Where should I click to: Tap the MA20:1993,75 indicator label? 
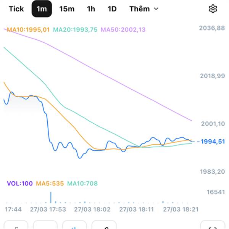pos(76,29)
